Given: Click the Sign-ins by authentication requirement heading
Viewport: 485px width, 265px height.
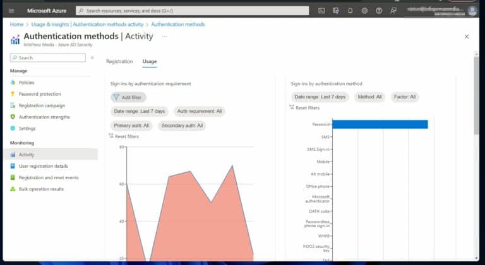Looking at the screenshot, I should tap(151, 84).
